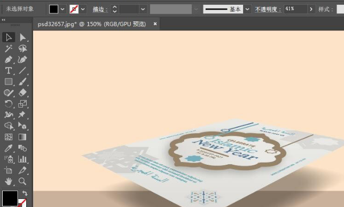Collapse the tools panel with double arrows

click(4, 20)
